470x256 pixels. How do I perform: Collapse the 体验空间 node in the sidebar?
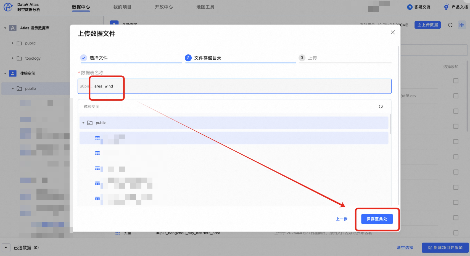5,73
